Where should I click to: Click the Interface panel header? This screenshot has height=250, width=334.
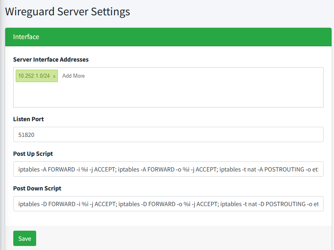pyautogui.click(x=168, y=37)
